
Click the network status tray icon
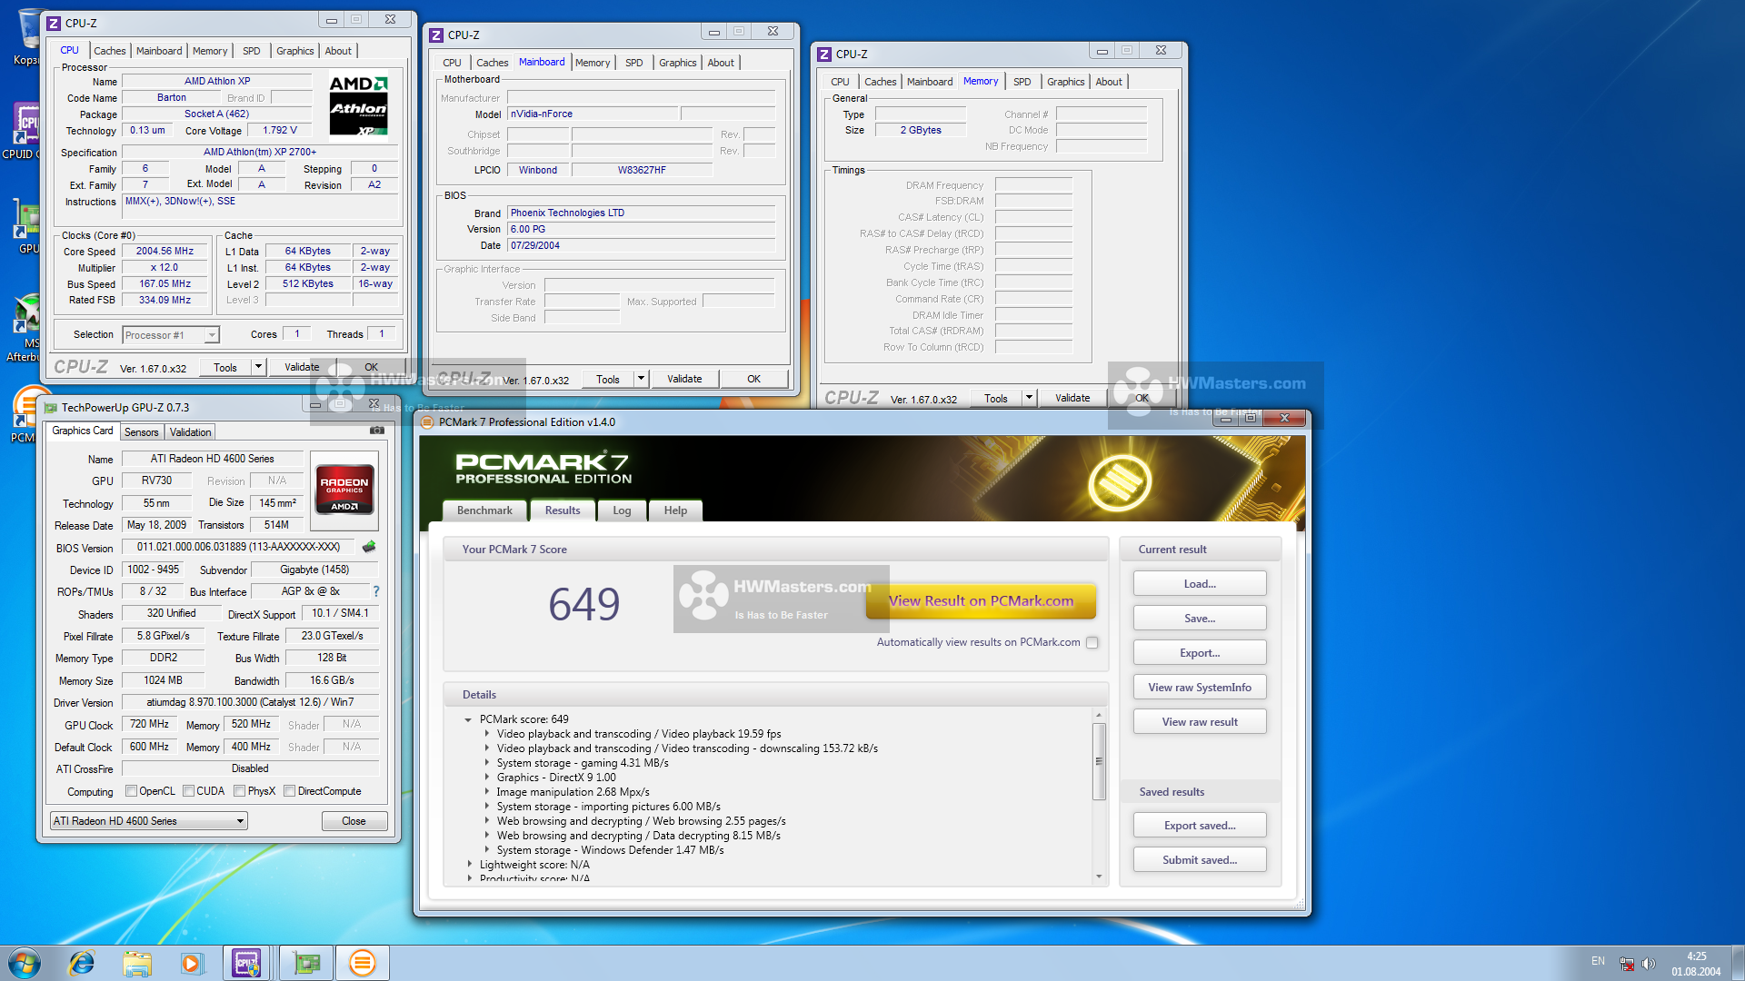(x=1627, y=963)
